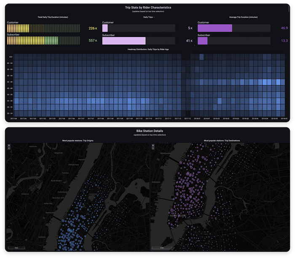Click the 13.3 average duration value
Image resolution: width=295 pixels, height=258 pixels.
coord(284,41)
